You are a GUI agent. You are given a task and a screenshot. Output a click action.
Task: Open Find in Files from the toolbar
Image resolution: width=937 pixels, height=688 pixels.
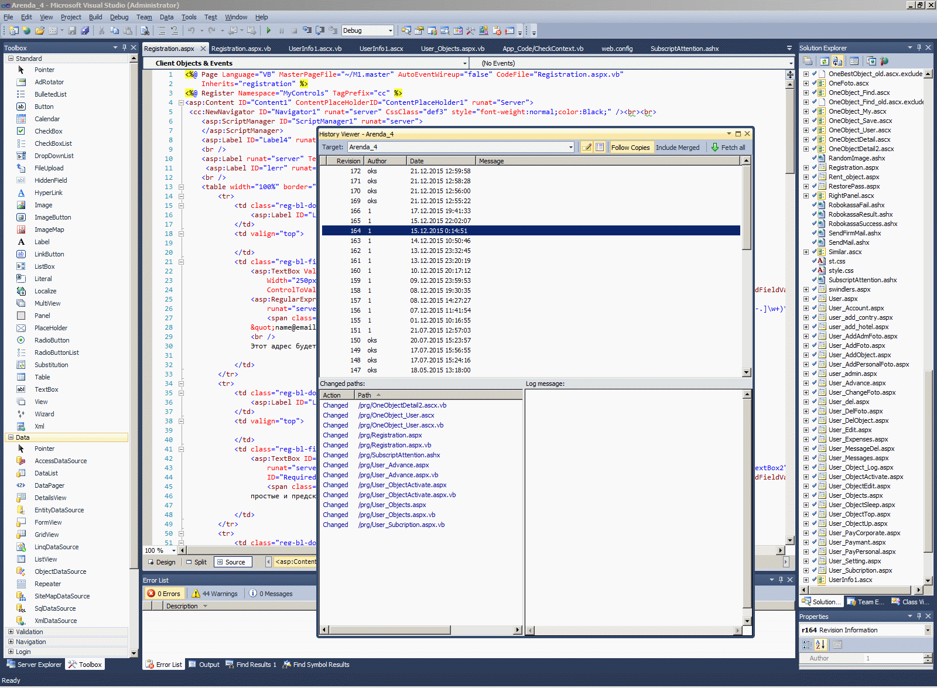(145, 30)
